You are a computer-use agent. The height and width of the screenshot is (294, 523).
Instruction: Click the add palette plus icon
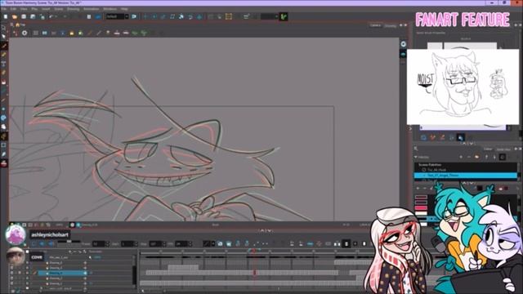click(461, 157)
